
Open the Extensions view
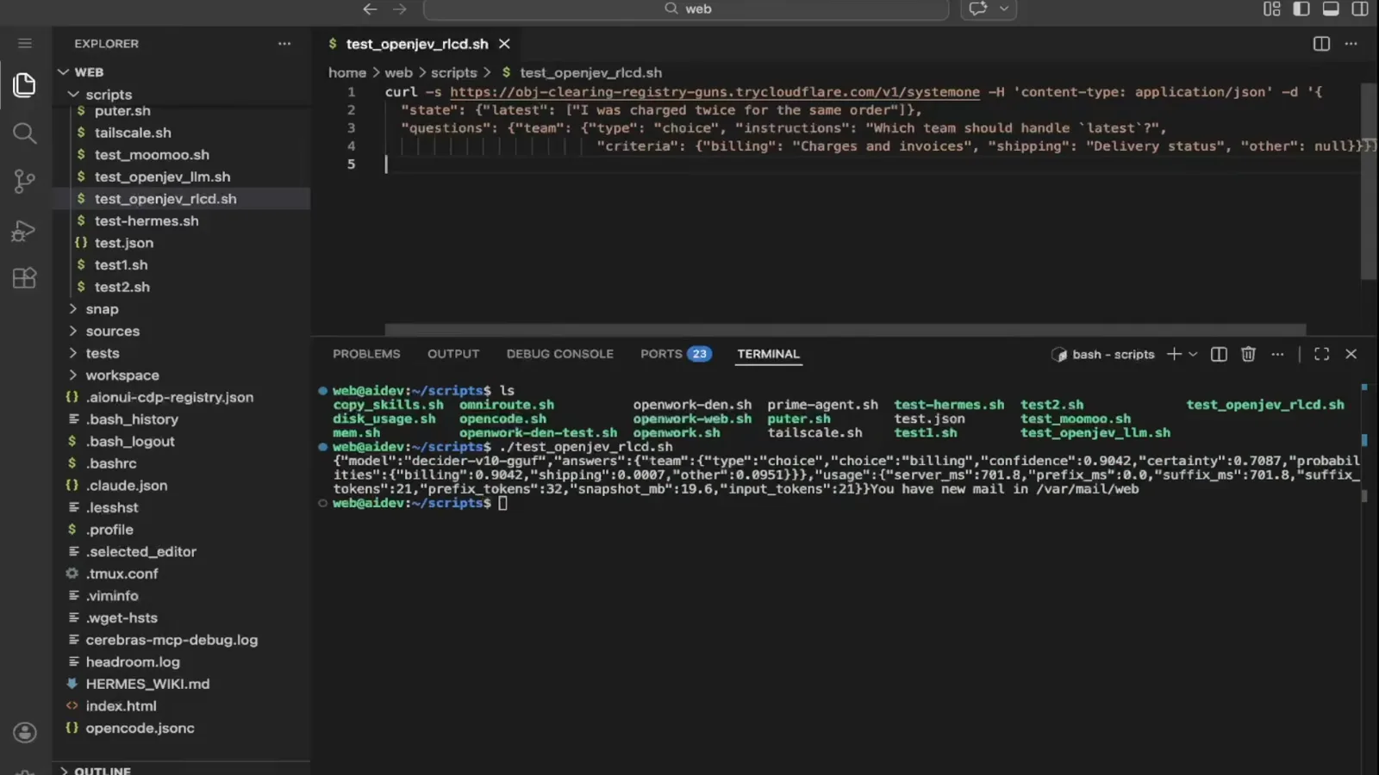point(24,278)
